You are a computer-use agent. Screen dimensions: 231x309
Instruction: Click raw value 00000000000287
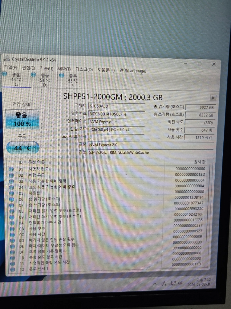click(x=188, y=226)
